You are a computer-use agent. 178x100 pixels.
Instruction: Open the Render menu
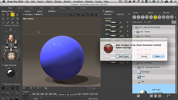pos(67,2)
